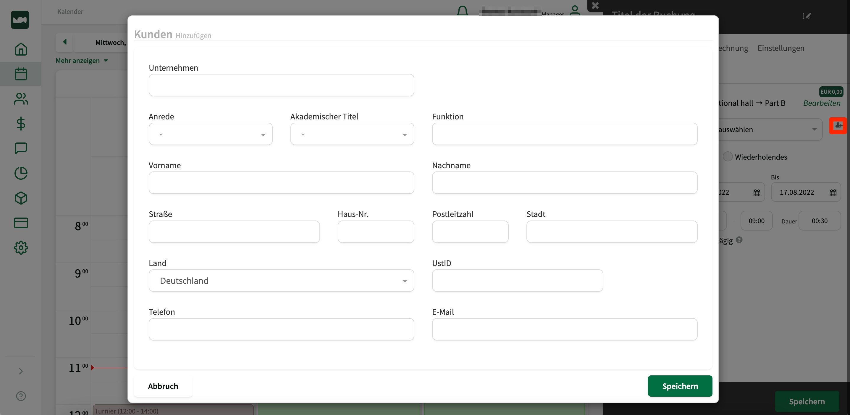Open the messages chat sidebar icon
This screenshot has width=850, height=415.
coord(21,148)
